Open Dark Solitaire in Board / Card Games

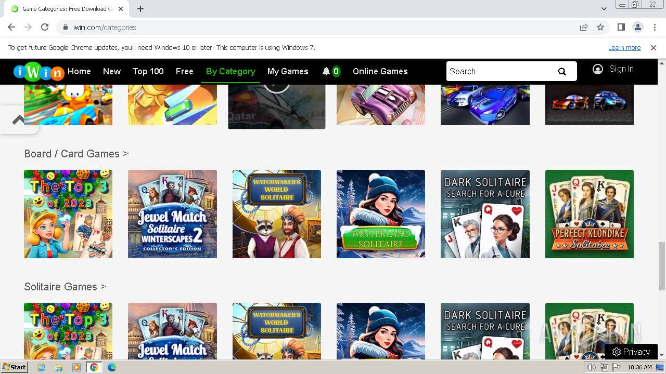pyautogui.click(x=485, y=214)
